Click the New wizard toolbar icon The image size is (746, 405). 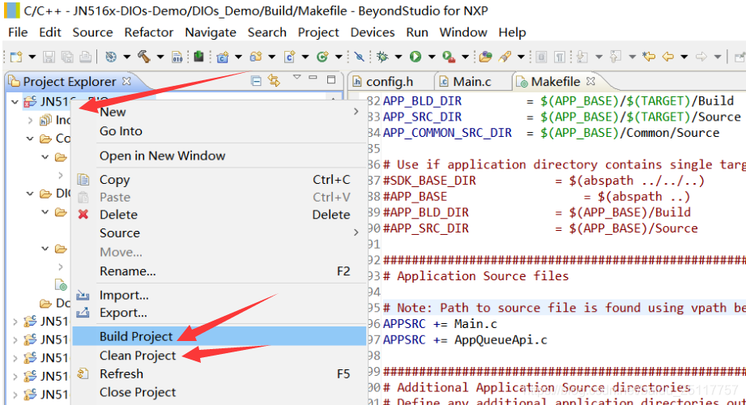pos(16,58)
